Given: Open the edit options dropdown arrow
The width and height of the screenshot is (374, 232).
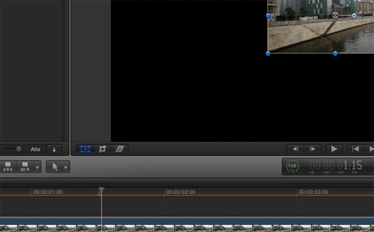Looking at the screenshot, I should pyautogui.click(x=37, y=167).
